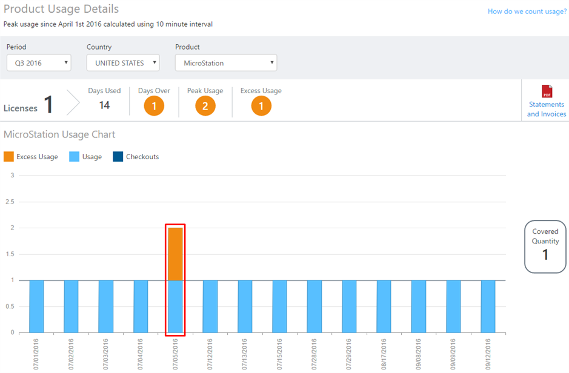Open Statements and Invoices link
The image size is (569, 373).
click(547, 109)
